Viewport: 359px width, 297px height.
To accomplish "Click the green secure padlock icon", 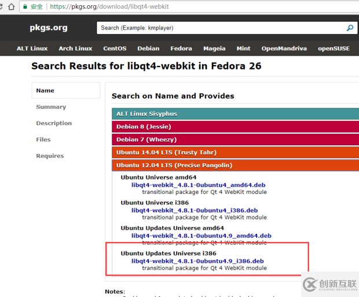I will [25, 6].
